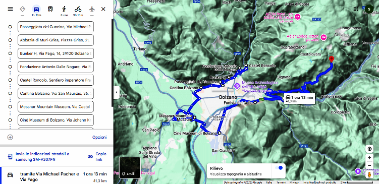Edit the Bunker H waypoint field

point(56,53)
